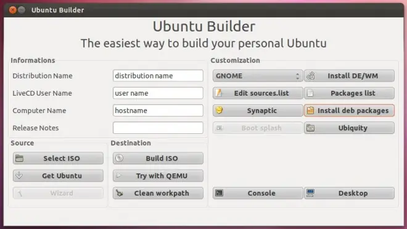This screenshot has height=229, width=407.
Task: Click the document icon on Packages list
Action: pyautogui.click(x=310, y=93)
